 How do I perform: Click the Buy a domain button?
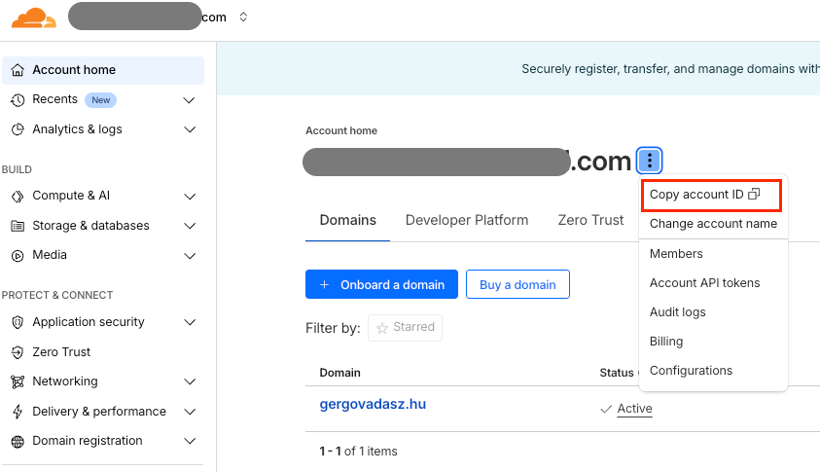[517, 285]
